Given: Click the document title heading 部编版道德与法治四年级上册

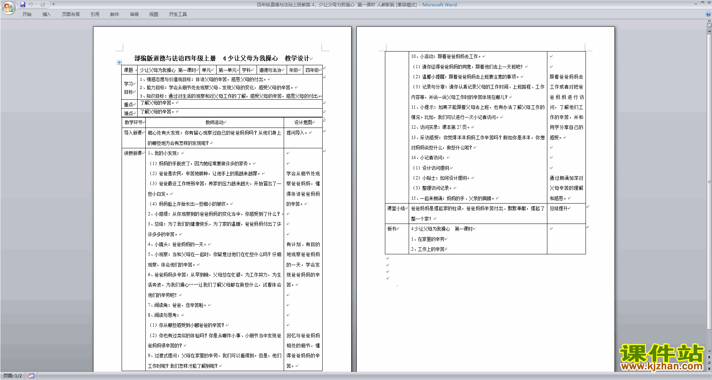Looking at the screenshot, I should [x=175, y=58].
